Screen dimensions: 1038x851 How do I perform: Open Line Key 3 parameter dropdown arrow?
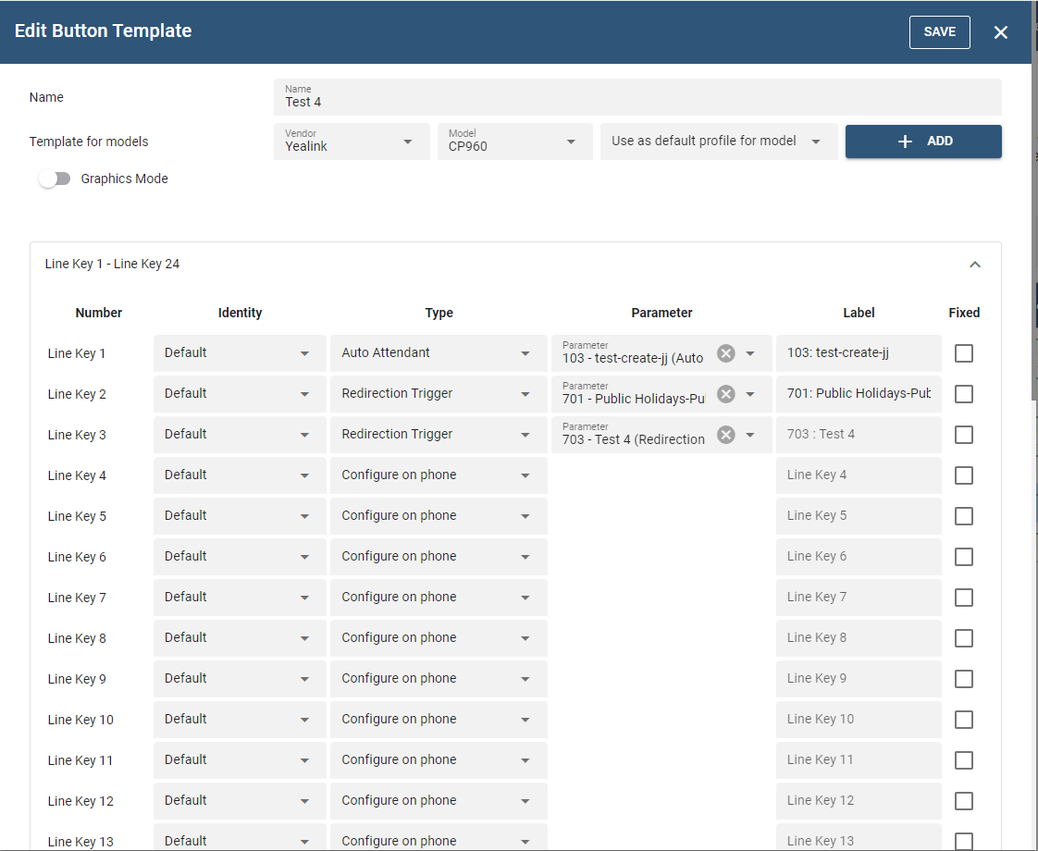tap(751, 435)
